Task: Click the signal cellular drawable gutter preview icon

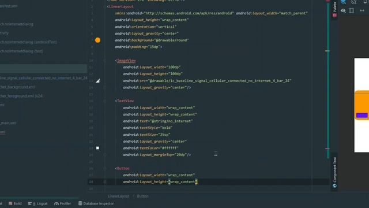Action: pos(98,81)
